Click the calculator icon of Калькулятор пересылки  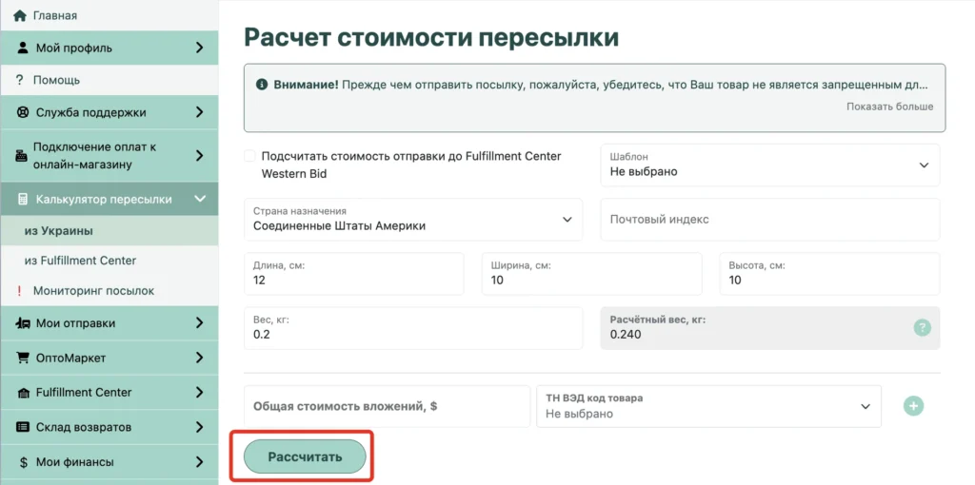click(23, 200)
